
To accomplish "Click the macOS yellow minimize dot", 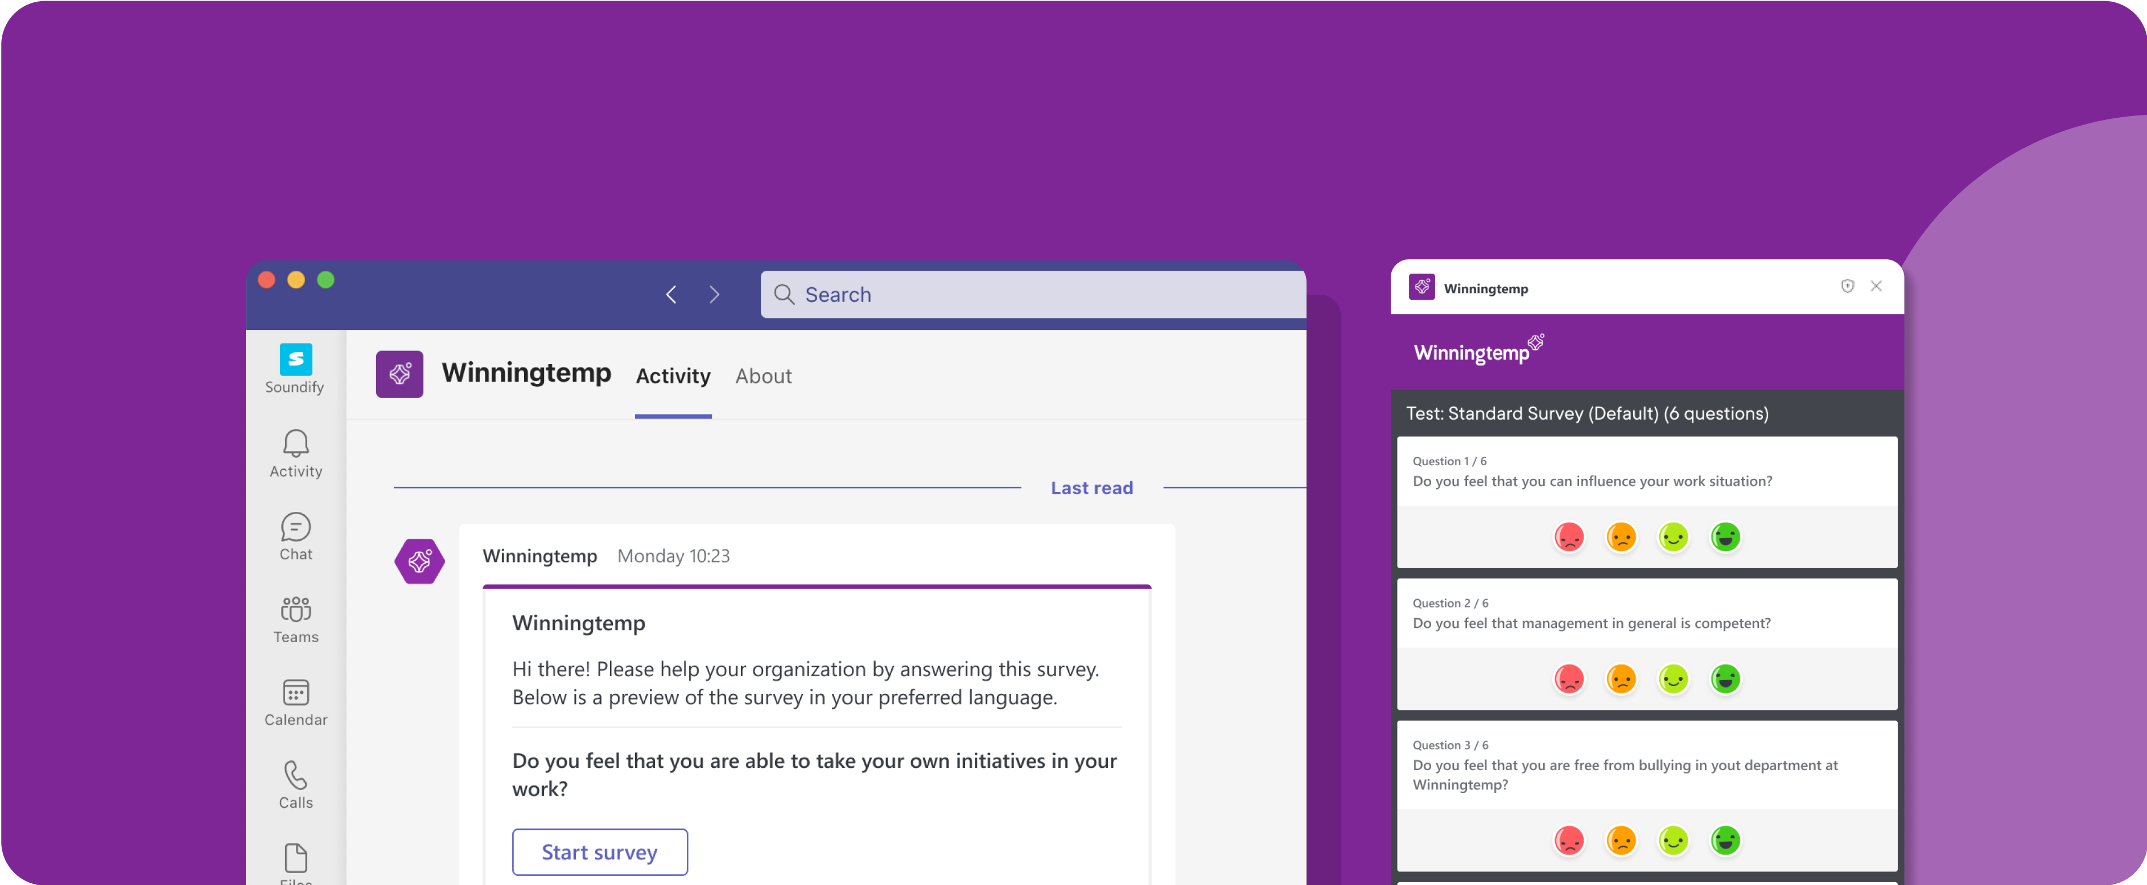I will tap(296, 280).
